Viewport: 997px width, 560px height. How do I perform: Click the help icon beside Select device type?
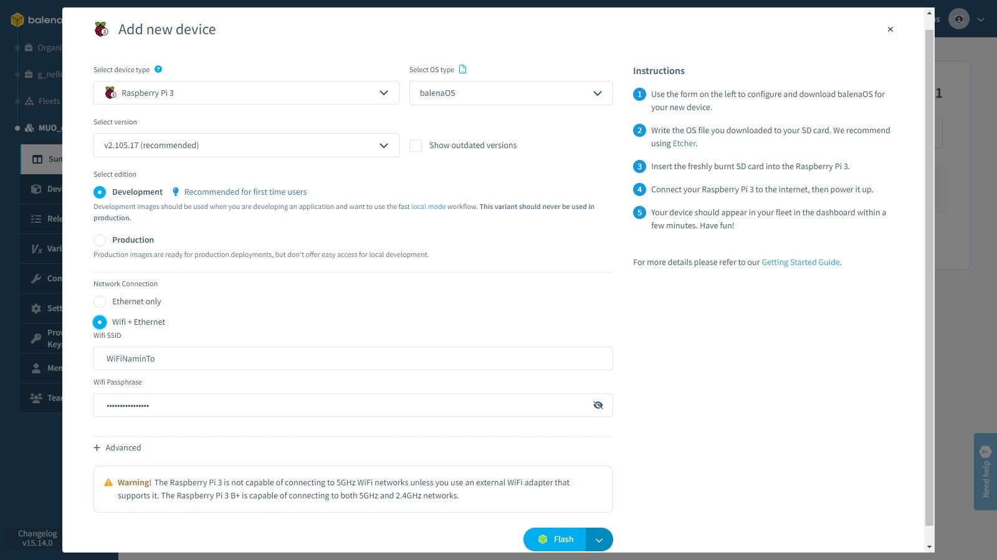[158, 69]
